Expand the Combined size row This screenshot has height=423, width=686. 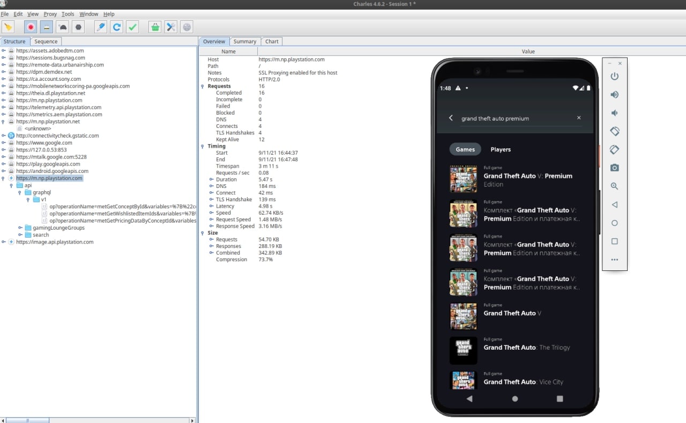[x=211, y=253]
